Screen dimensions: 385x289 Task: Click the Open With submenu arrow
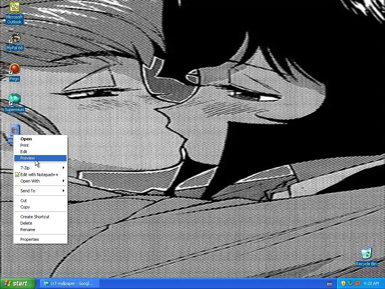point(63,181)
